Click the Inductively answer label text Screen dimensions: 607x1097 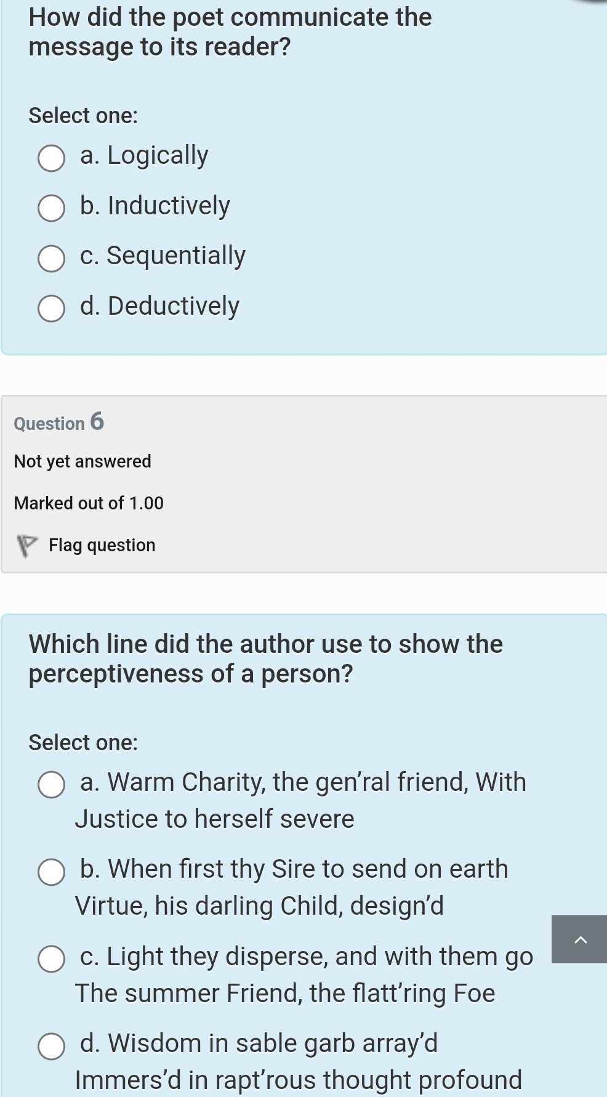pos(168,206)
